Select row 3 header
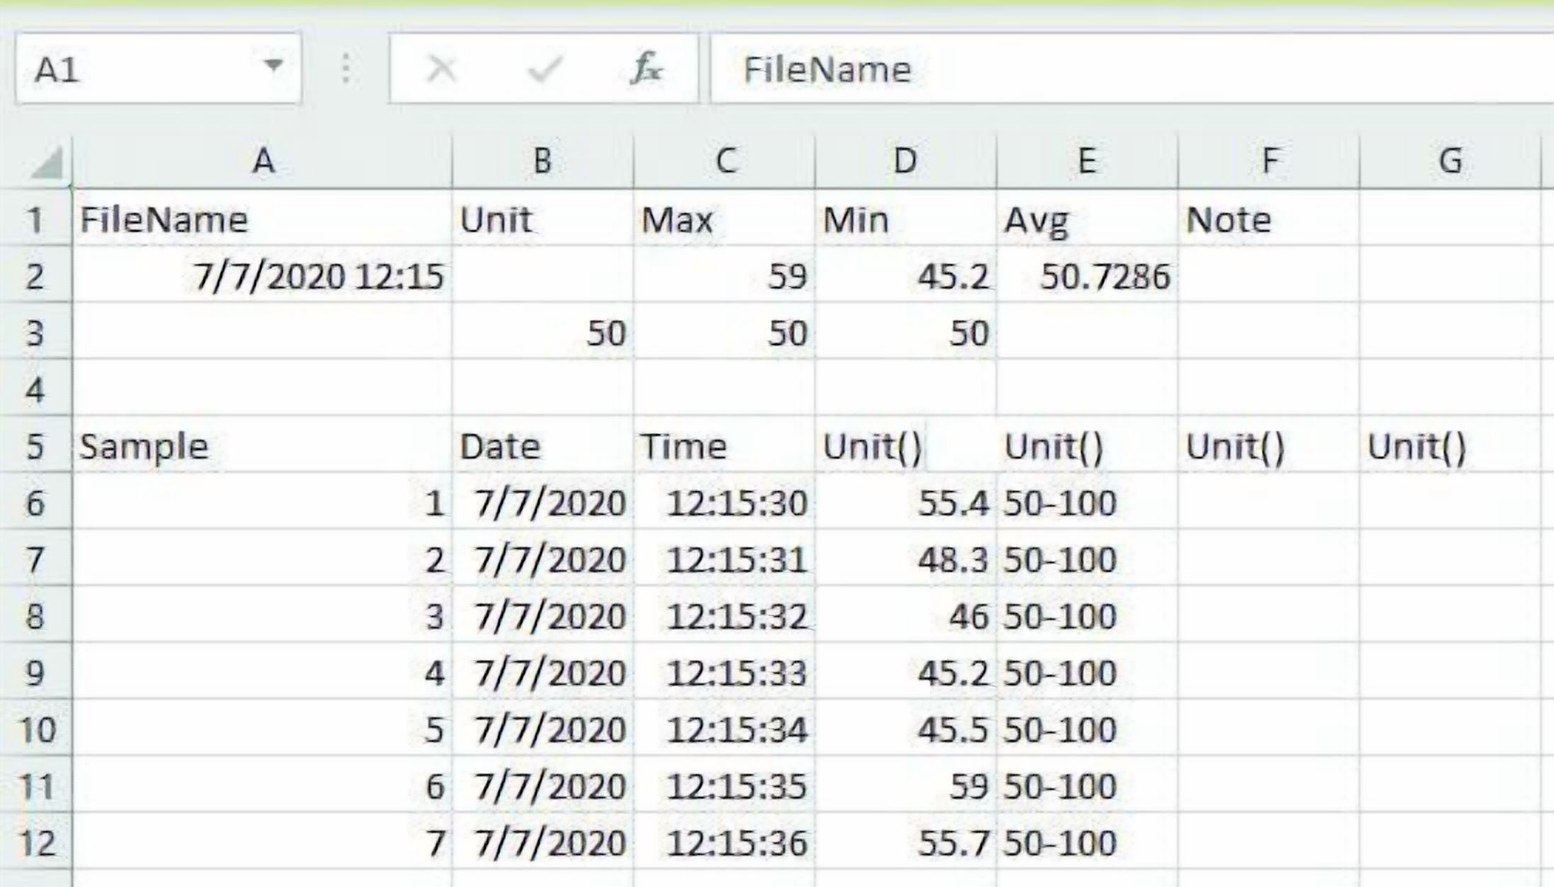This screenshot has height=887, width=1554. point(35,332)
